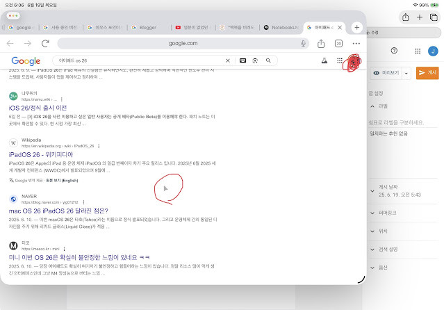Start a Google Lens image search
444x310 pixels.
pyautogui.click(x=255, y=60)
